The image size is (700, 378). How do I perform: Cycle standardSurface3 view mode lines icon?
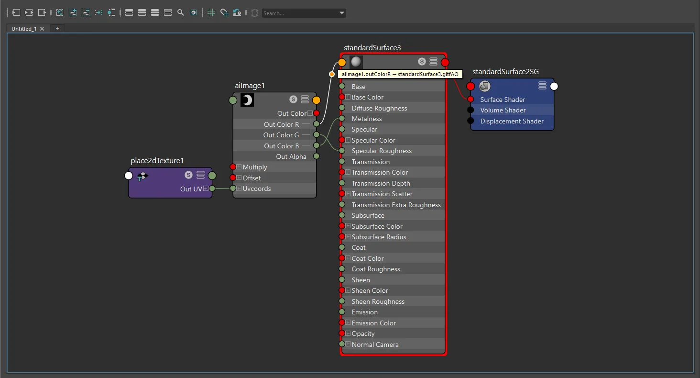pyautogui.click(x=433, y=62)
